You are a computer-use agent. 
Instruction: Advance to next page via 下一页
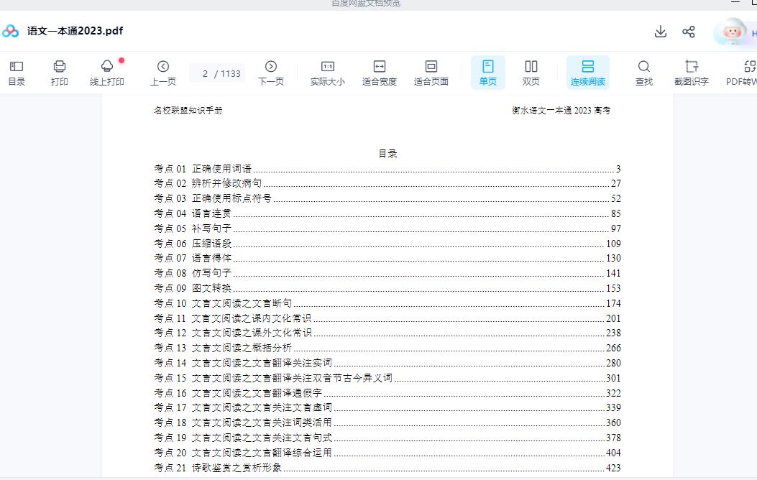[x=271, y=73]
